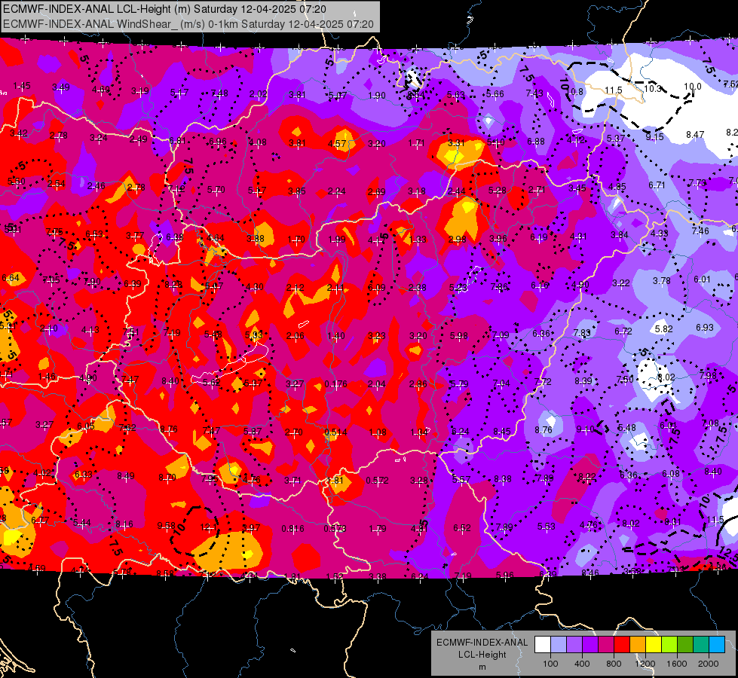Click the grid value 3.28

[x=419, y=481]
